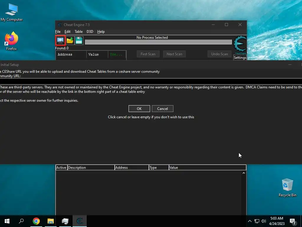Viewport: 302px width, 227px height.
Task: Click the No Process Selected label
Action: (152, 38)
